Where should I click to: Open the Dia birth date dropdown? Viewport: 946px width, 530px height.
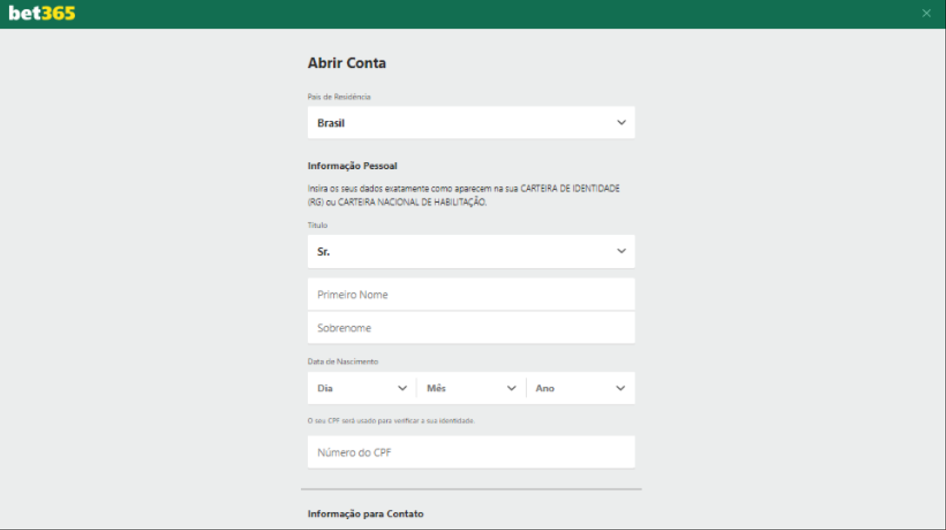362,388
